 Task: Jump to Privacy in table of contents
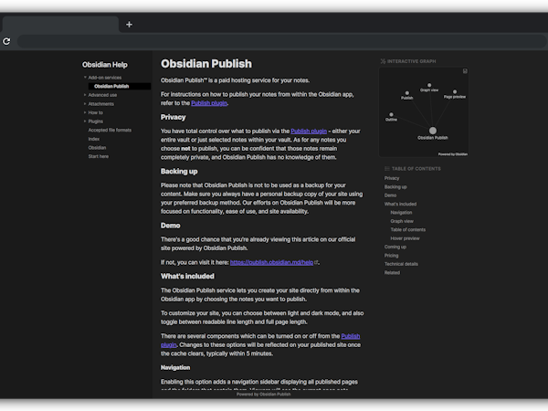[392, 178]
